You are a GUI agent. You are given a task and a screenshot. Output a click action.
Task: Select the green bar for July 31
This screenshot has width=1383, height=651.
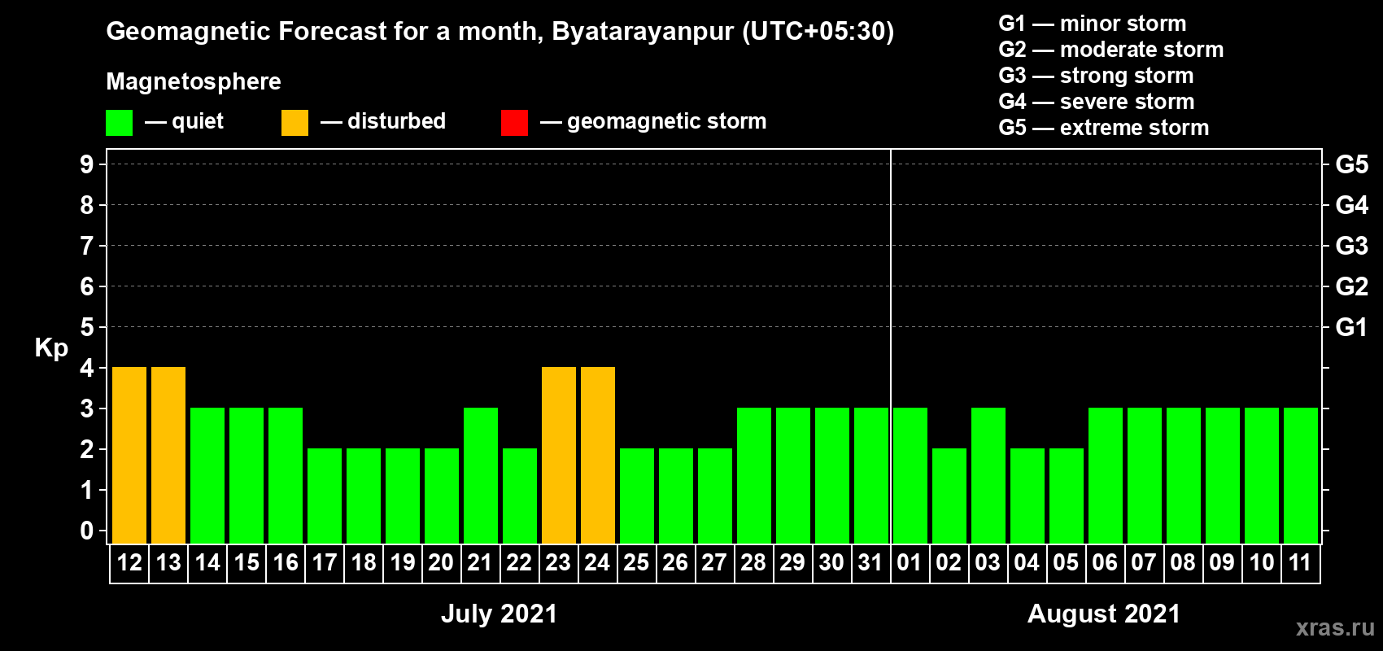[x=871, y=475]
